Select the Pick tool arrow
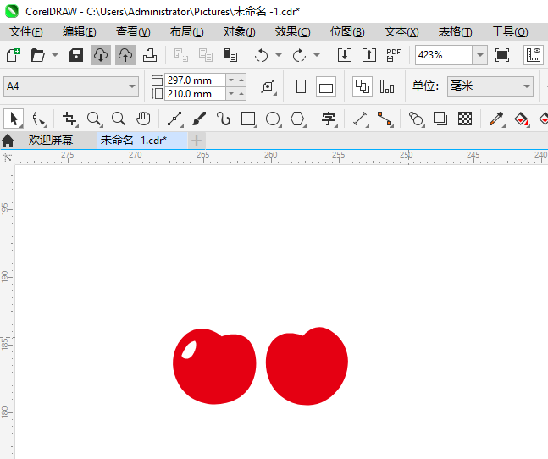Screen dimensions: 548x459 [14, 119]
